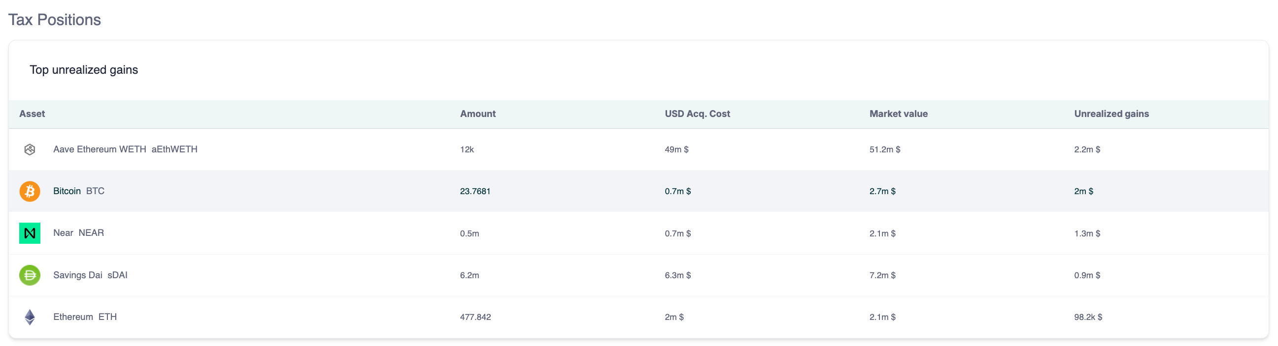1278x346 pixels.
Task: Click Aave WETH market value 51.2m $
Action: pyautogui.click(x=884, y=149)
